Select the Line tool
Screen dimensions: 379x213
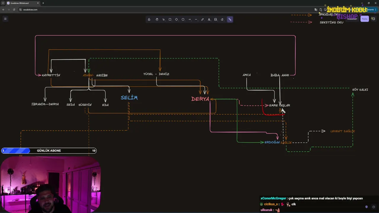(196, 20)
